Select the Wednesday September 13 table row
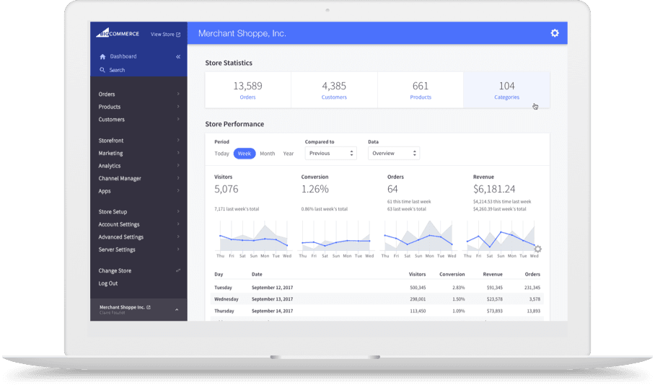Screen dimensions: 655x385 [x=377, y=298]
